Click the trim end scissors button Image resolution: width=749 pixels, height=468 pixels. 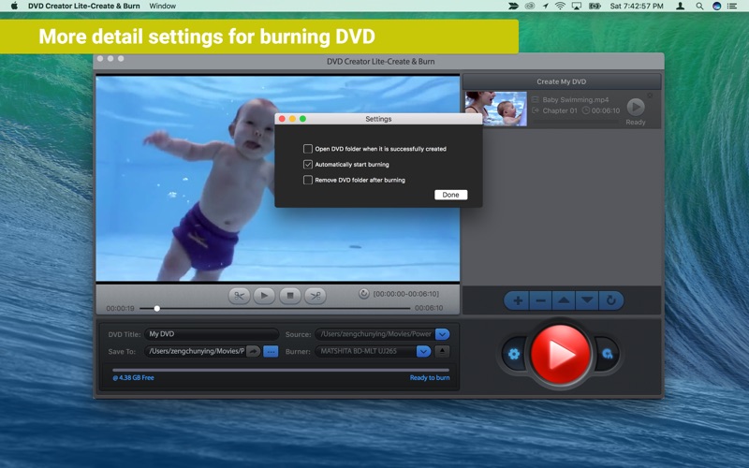tap(316, 296)
